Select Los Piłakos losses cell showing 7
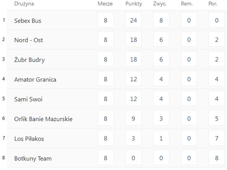 click(216, 138)
